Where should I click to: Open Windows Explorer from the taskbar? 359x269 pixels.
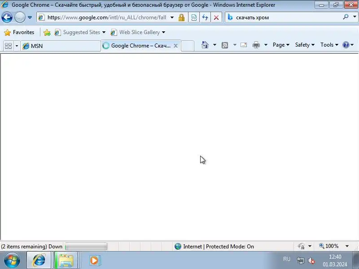[66, 260]
